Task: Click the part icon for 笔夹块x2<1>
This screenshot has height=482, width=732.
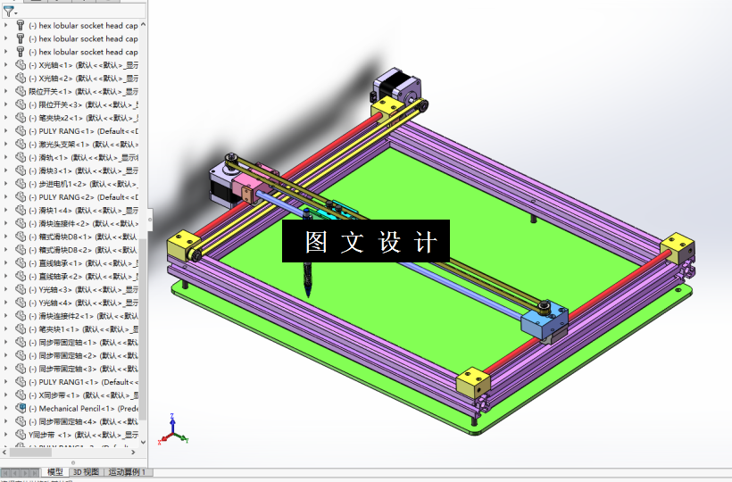Action: click(21, 118)
